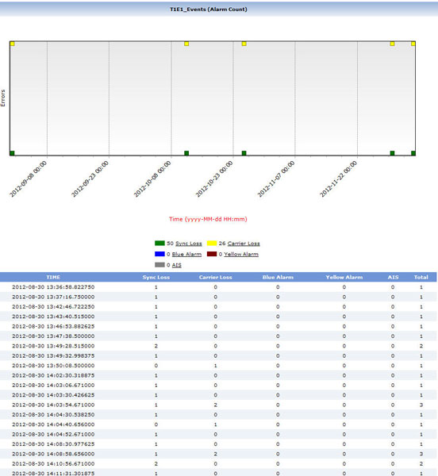
Task: Open the Yellow Alarm legend link
Action: [241, 255]
